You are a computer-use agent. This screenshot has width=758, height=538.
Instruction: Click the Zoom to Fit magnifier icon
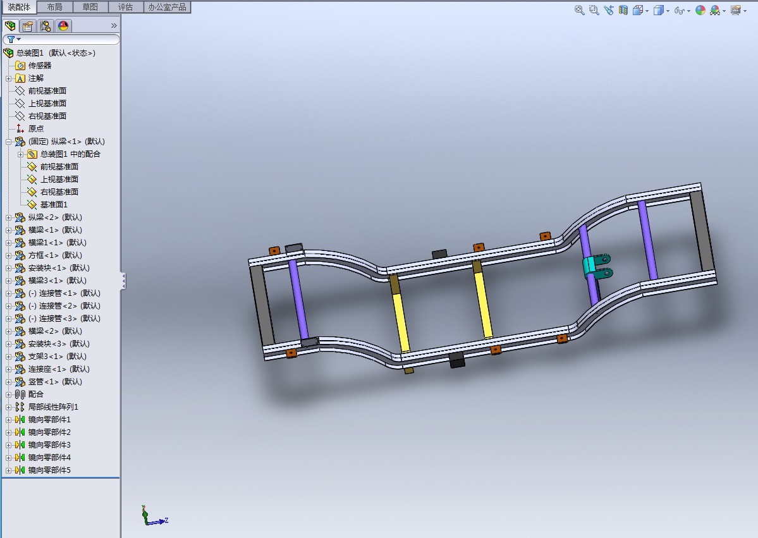[x=579, y=10]
